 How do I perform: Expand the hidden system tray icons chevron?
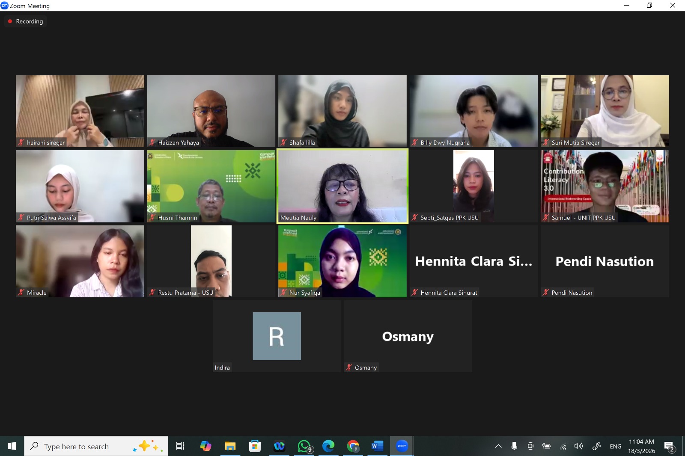[498, 446]
